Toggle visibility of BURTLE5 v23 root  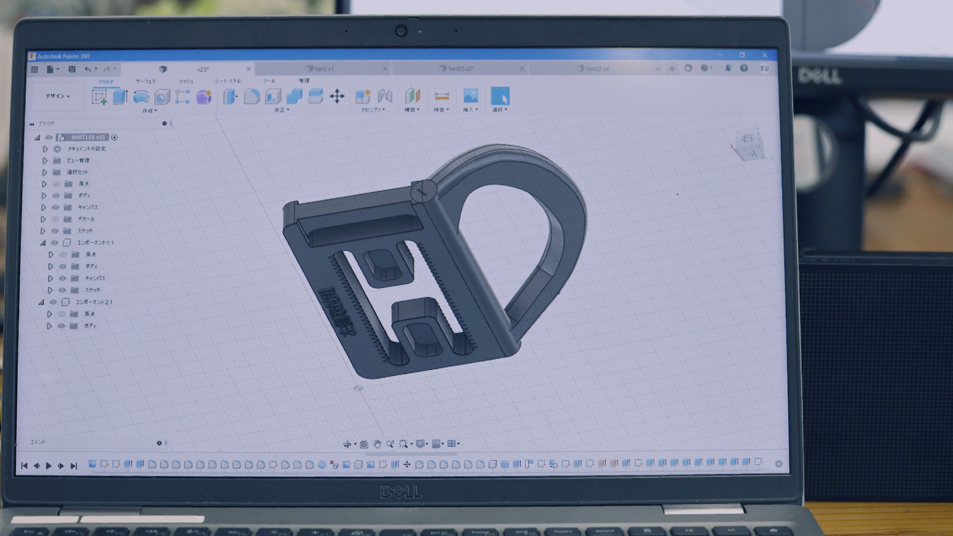coord(48,137)
